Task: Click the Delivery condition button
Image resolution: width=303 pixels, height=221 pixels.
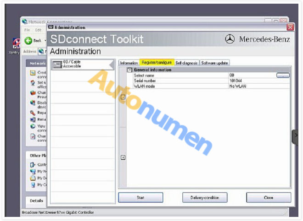Action: (205, 198)
